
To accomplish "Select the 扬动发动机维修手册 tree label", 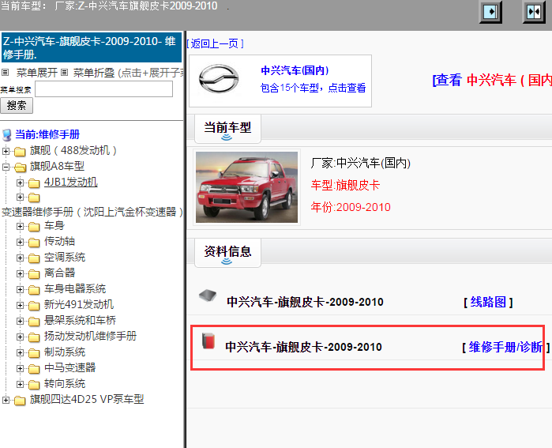I will click(90, 337).
